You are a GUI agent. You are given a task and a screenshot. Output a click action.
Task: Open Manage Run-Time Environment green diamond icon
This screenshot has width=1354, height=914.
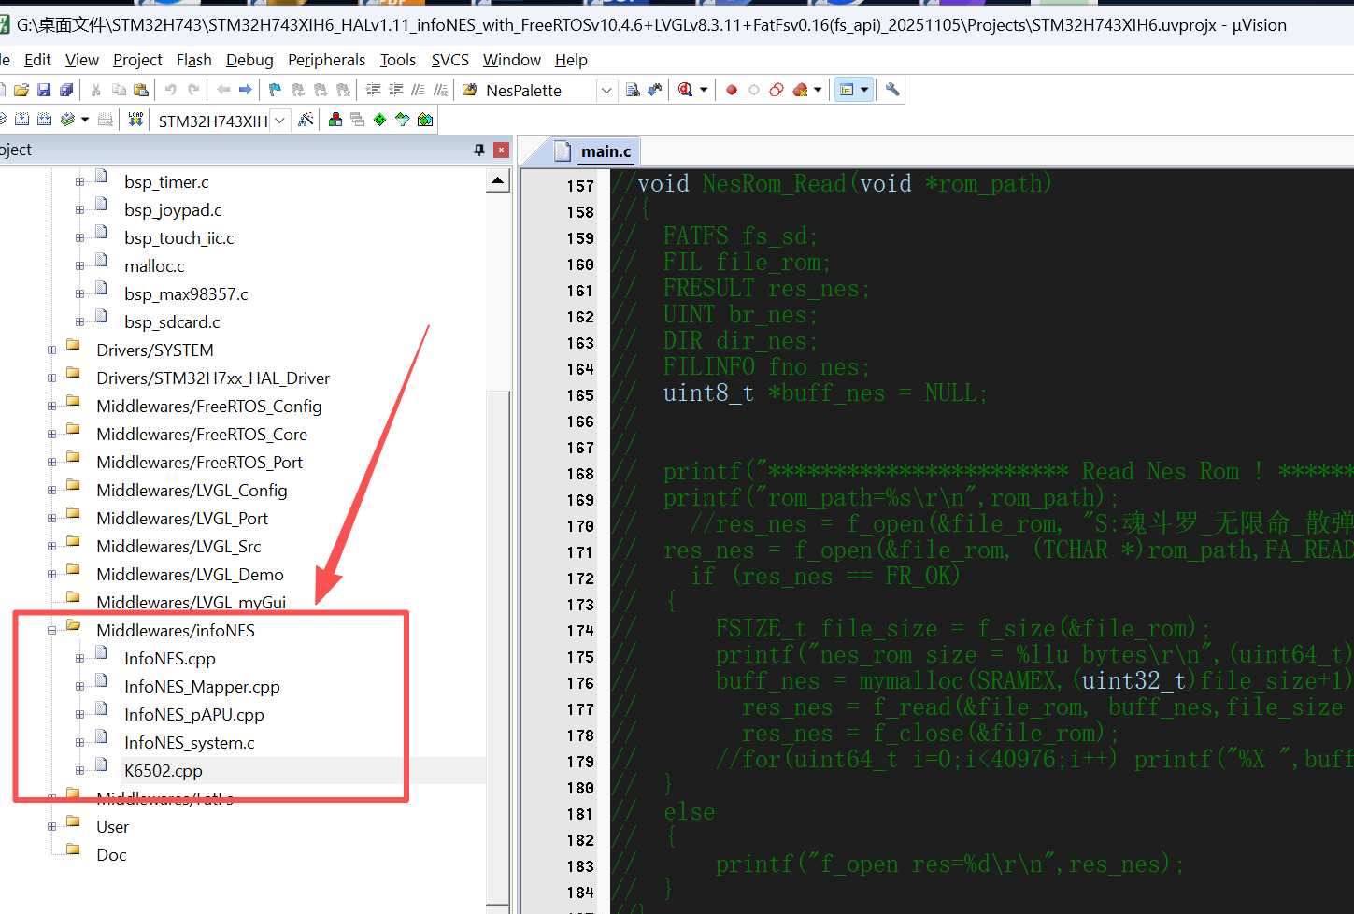(379, 120)
